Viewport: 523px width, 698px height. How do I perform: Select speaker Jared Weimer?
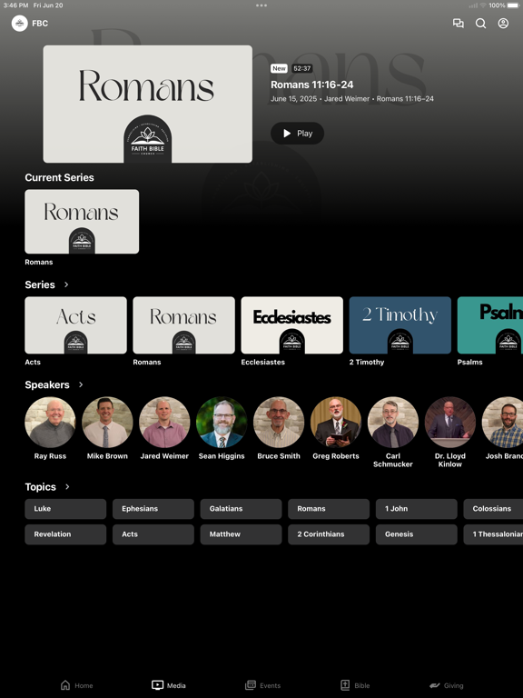coord(164,422)
